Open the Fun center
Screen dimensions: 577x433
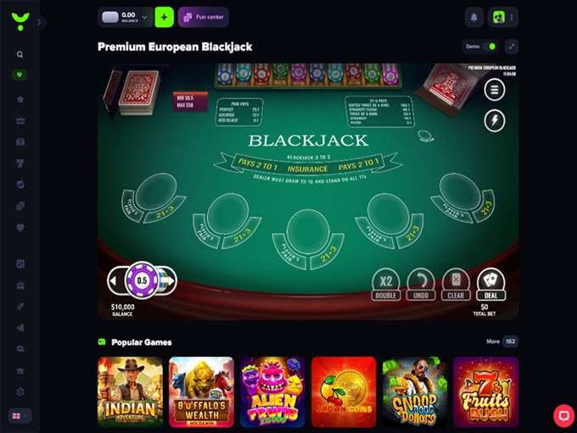(x=204, y=17)
